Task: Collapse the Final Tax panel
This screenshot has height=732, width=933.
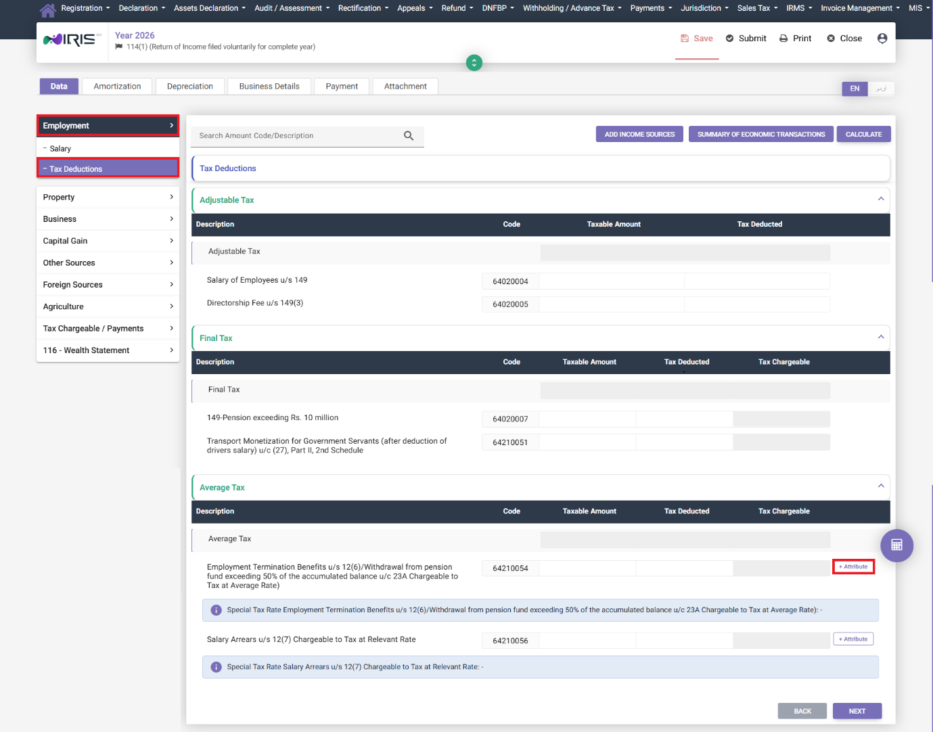Action: click(x=881, y=337)
